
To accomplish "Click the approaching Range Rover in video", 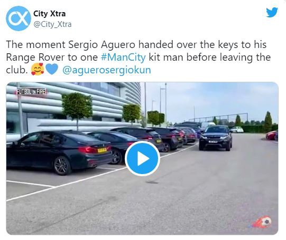I will [216, 138].
